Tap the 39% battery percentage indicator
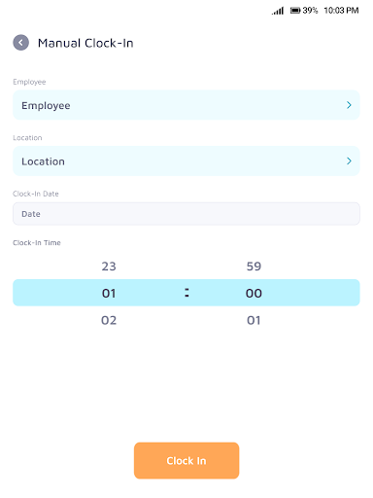373x498 pixels. (x=310, y=11)
